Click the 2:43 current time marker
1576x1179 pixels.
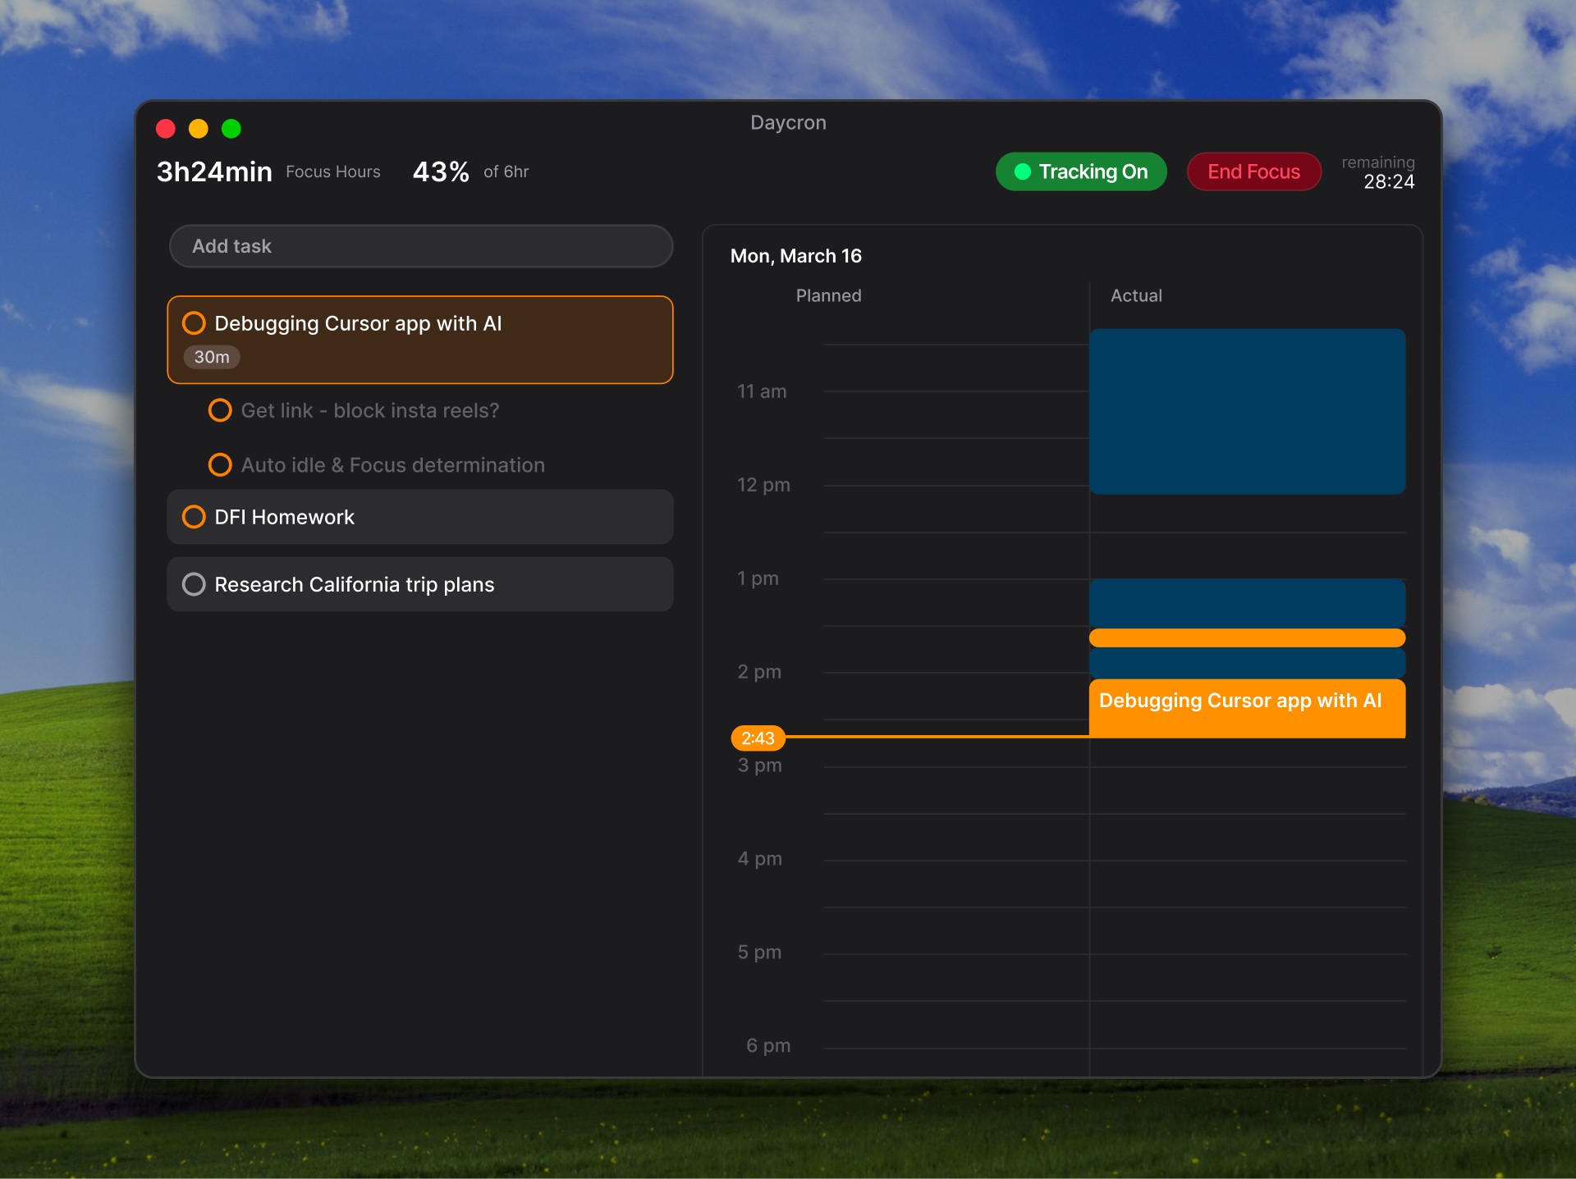coord(758,738)
